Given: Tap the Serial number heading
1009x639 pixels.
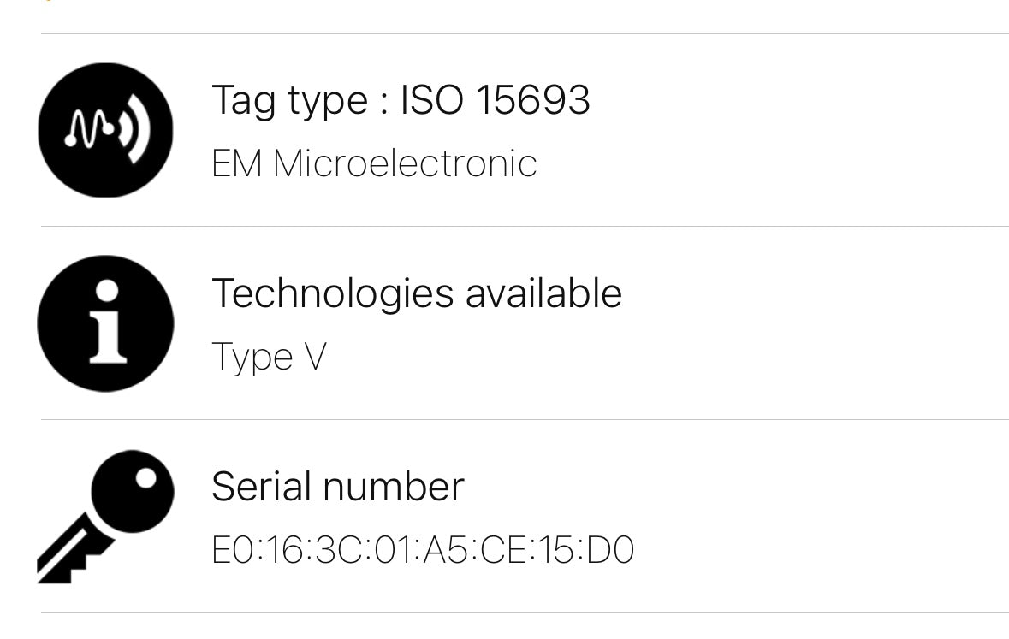Looking at the screenshot, I should tap(337, 487).
